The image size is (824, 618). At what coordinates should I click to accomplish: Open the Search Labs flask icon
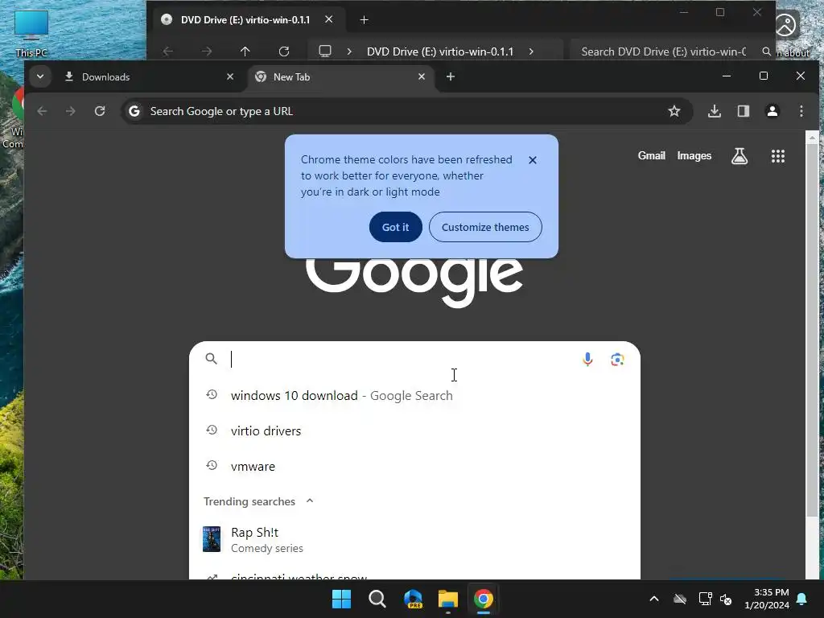click(x=740, y=155)
